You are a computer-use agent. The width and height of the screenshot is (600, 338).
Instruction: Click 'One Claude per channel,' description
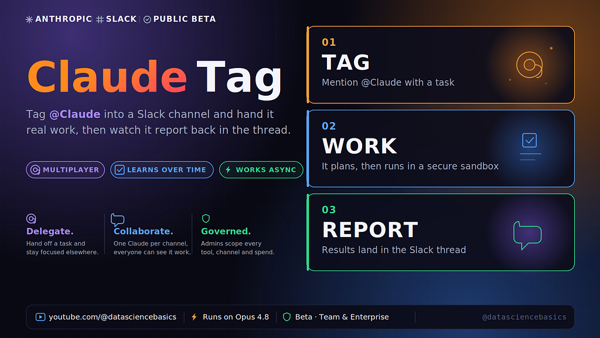coord(151,244)
